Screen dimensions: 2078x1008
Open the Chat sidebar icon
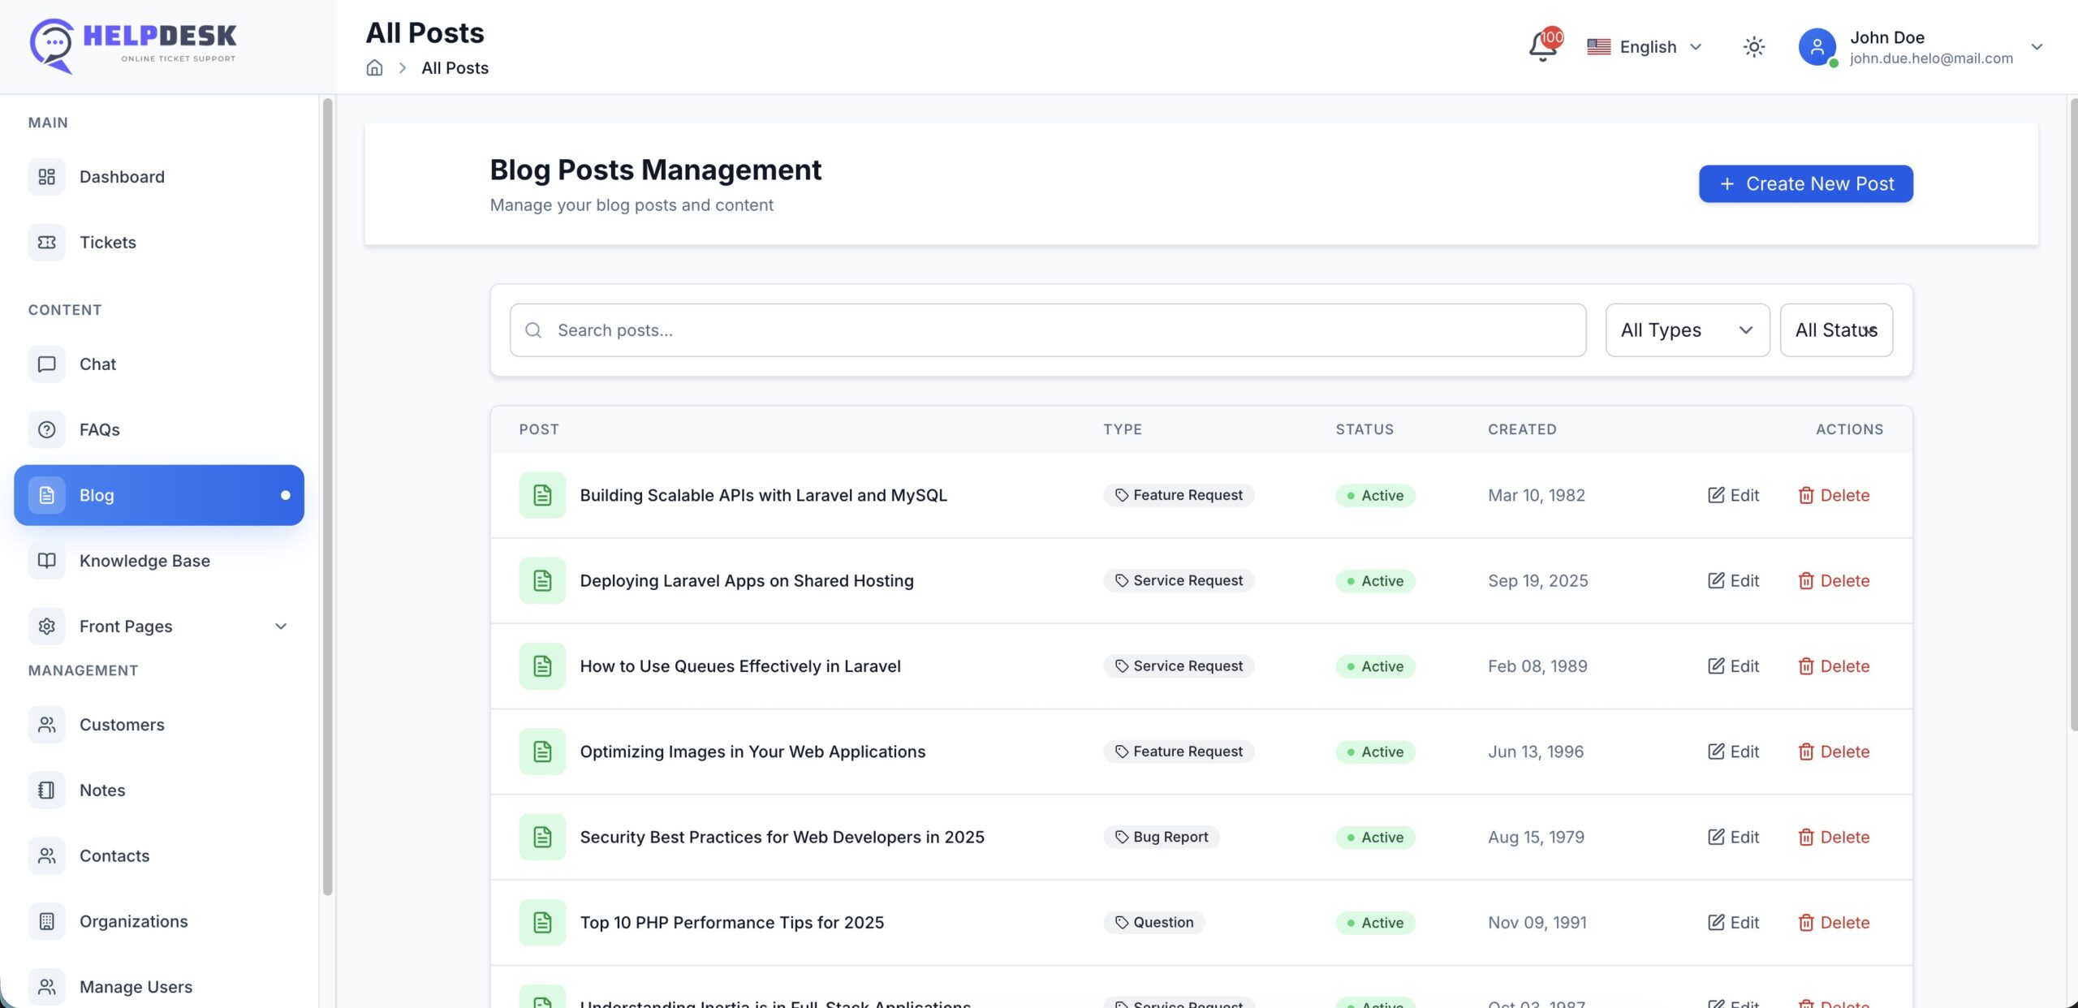click(47, 364)
